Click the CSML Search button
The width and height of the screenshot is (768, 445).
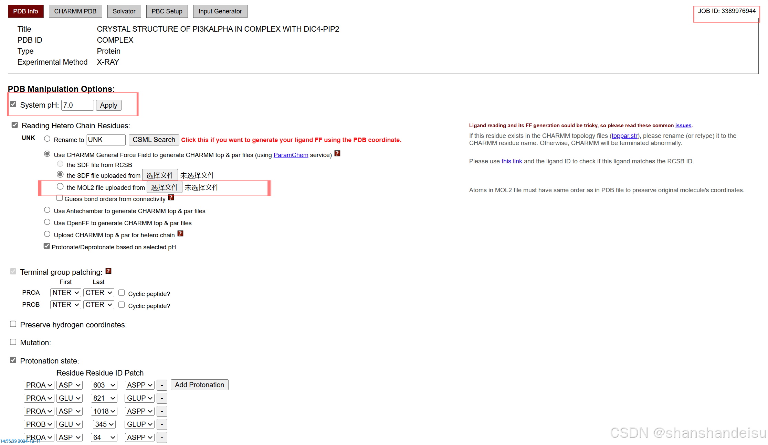point(154,140)
